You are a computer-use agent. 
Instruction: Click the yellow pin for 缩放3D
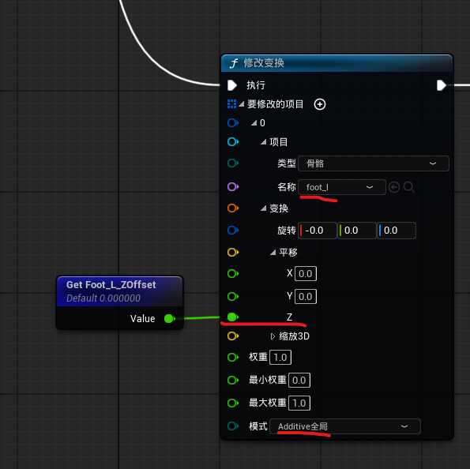[x=233, y=336]
